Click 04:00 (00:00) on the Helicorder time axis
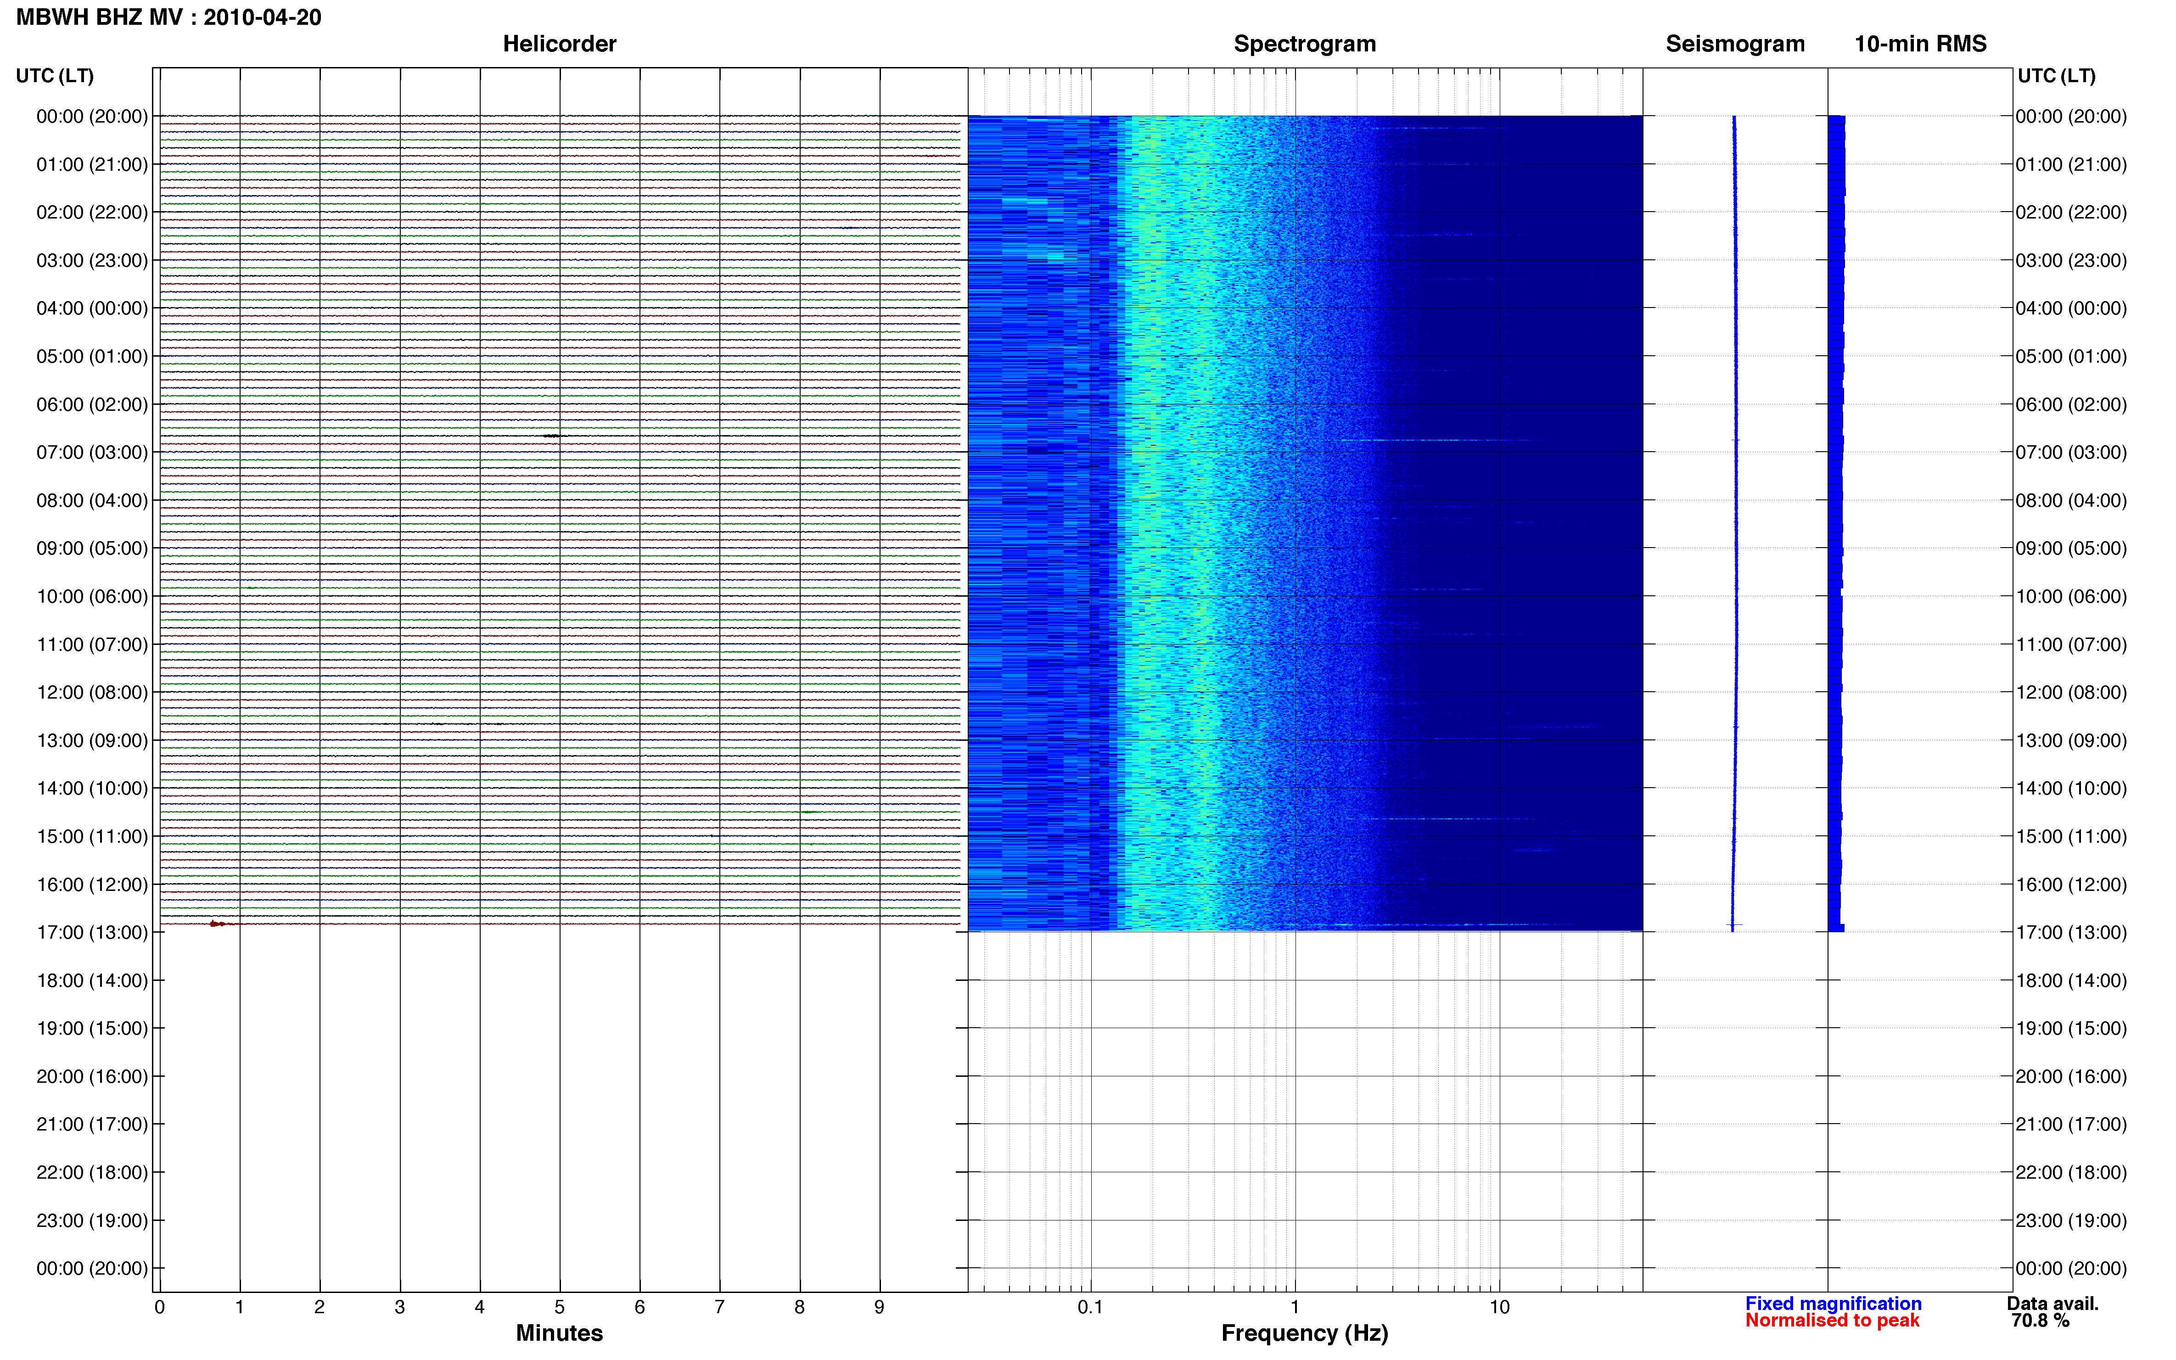This screenshot has width=2176, height=1360. [x=92, y=308]
